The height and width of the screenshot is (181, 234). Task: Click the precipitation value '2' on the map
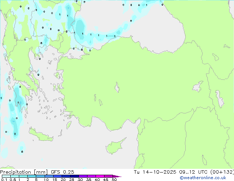(x=15, y=134)
